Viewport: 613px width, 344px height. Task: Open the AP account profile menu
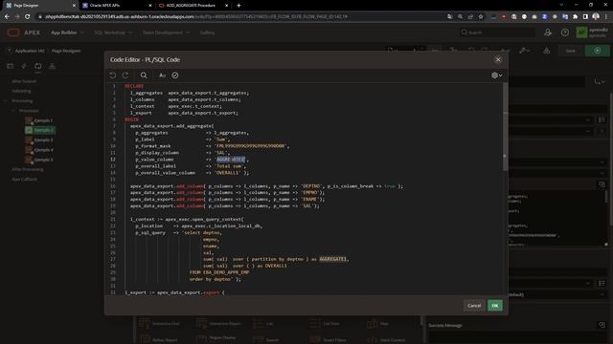click(592, 32)
